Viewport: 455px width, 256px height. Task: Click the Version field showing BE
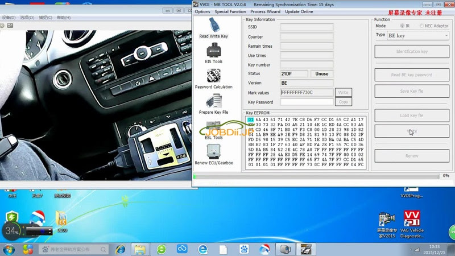point(307,83)
